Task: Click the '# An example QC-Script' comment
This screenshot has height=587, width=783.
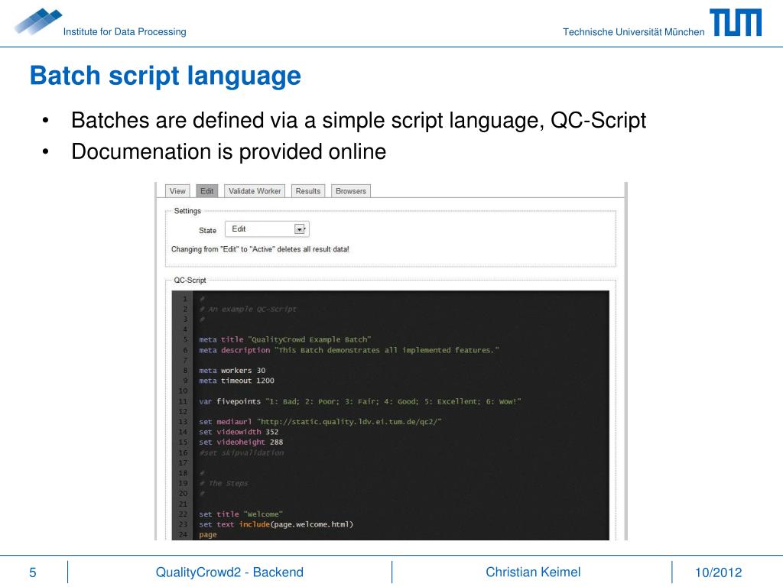Action: [248, 309]
